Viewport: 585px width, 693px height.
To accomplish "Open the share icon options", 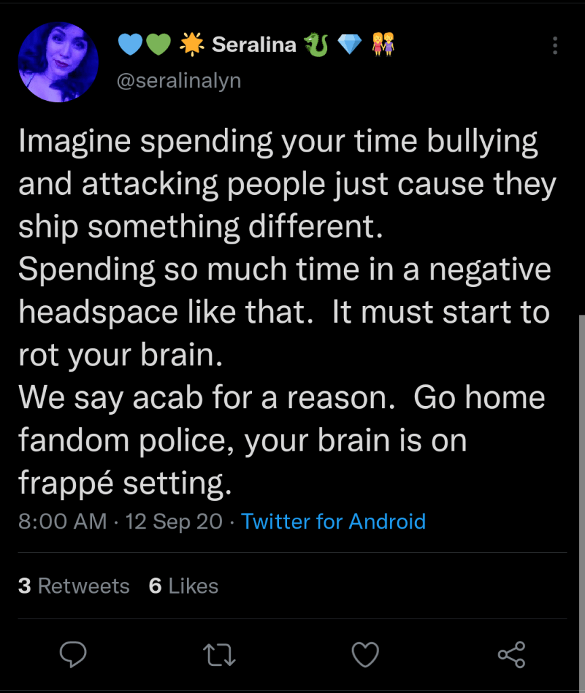I will [511, 654].
